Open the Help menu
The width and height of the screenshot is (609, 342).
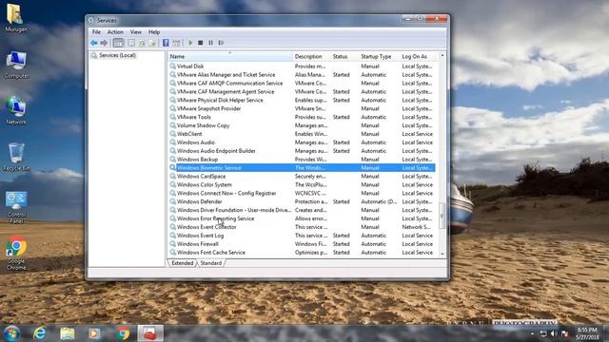[x=154, y=31]
